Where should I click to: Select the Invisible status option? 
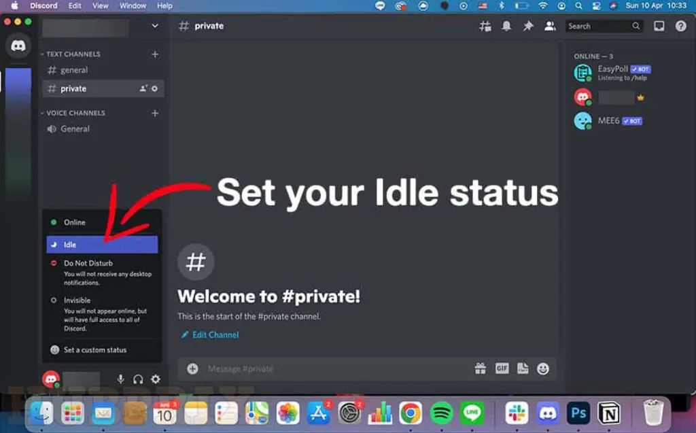pos(102,314)
